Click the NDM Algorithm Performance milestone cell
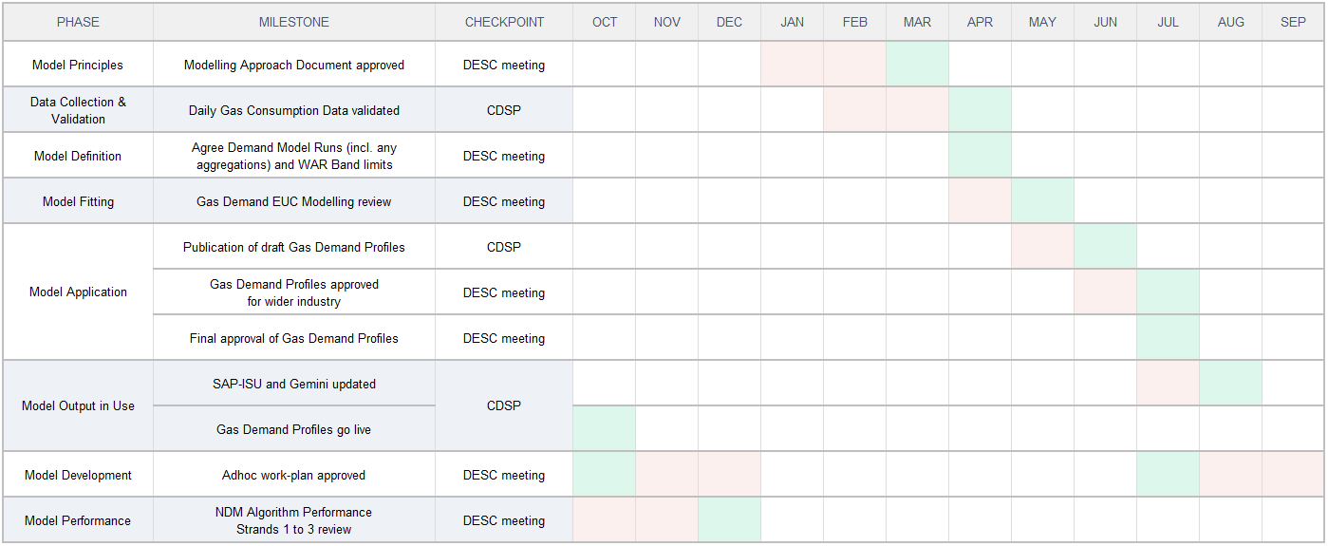 (294, 520)
